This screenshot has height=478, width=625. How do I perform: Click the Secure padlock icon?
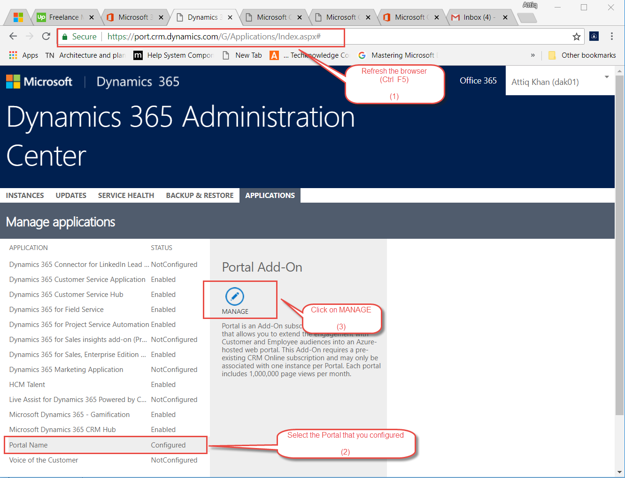(x=65, y=37)
